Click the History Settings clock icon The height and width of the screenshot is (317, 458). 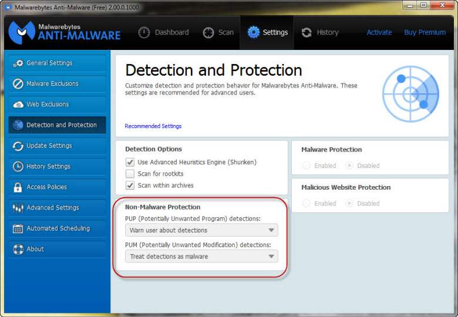tap(18, 166)
